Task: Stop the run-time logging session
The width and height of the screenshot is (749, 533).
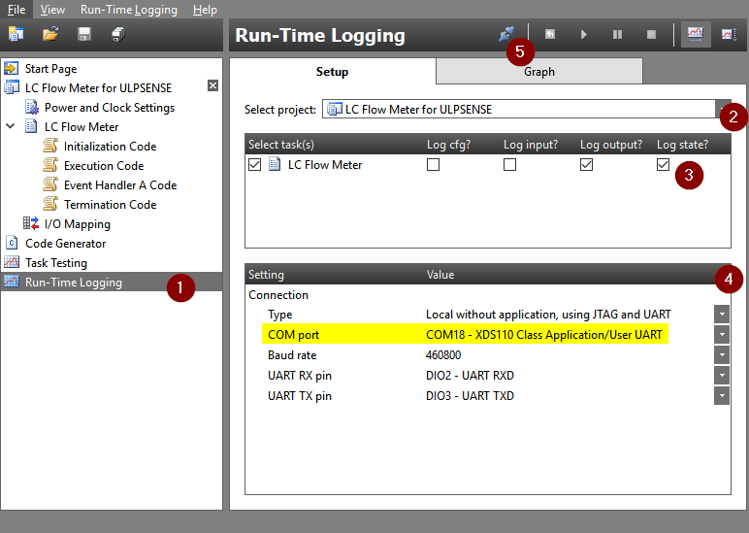Action: pyautogui.click(x=651, y=34)
